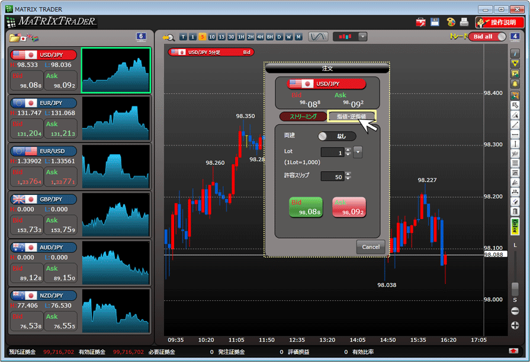Click the 許容スリップ value input field
530x362 pixels.
[332, 177]
